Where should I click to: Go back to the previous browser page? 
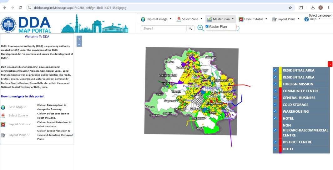(x=5, y=8)
